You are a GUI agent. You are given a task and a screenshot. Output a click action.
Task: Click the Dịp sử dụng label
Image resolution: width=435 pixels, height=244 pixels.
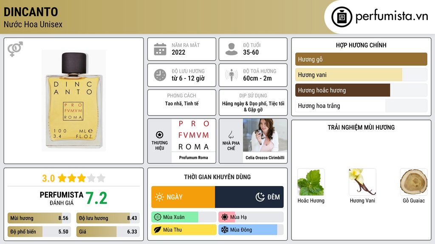[x=253, y=95]
